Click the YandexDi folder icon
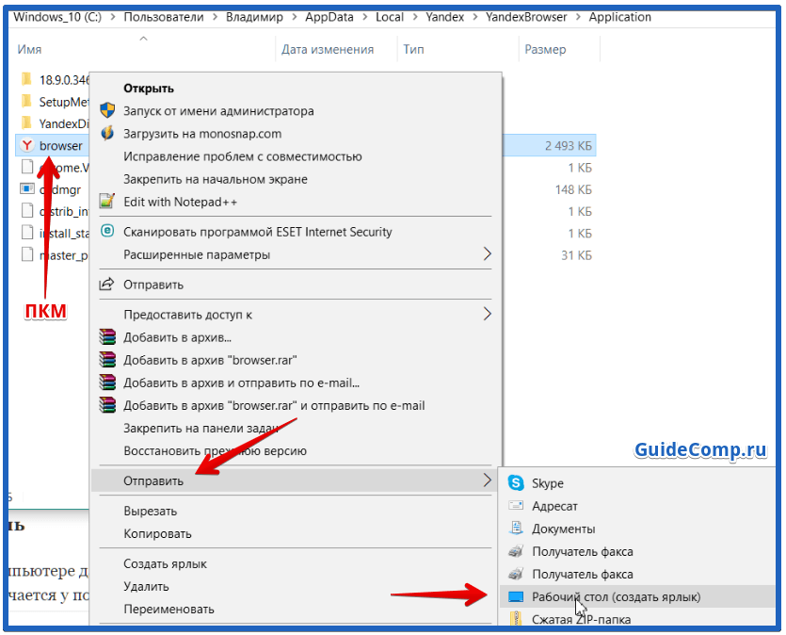 [26, 122]
